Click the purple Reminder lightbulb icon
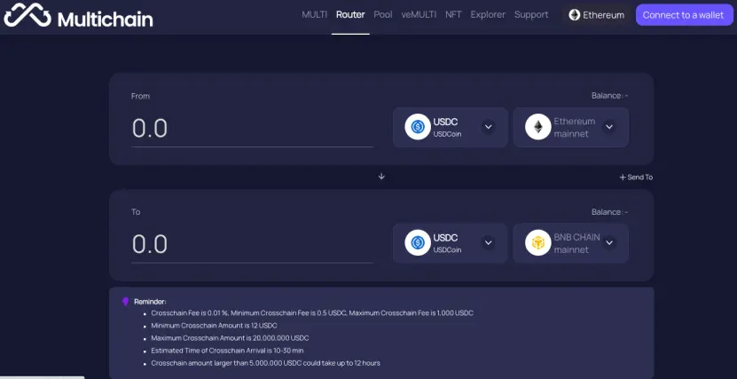The width and height of the screenshot is (737, 379). coord(126,302)
